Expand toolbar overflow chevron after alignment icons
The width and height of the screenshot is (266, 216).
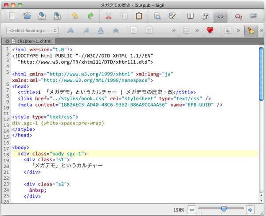[x=174, y=30]
